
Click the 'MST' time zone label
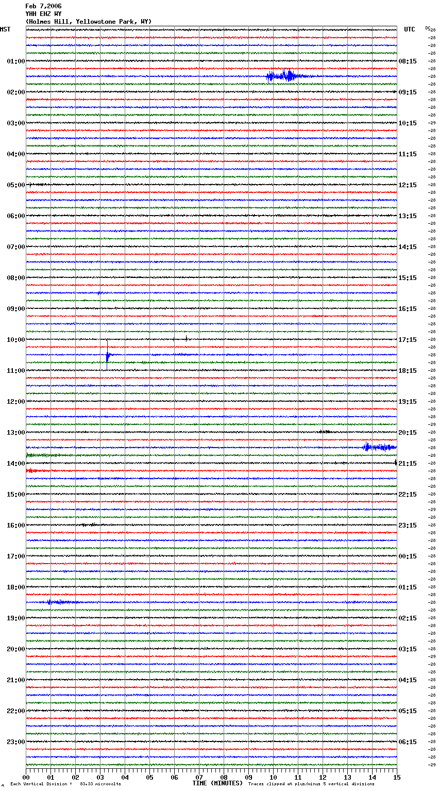(5, 29)
